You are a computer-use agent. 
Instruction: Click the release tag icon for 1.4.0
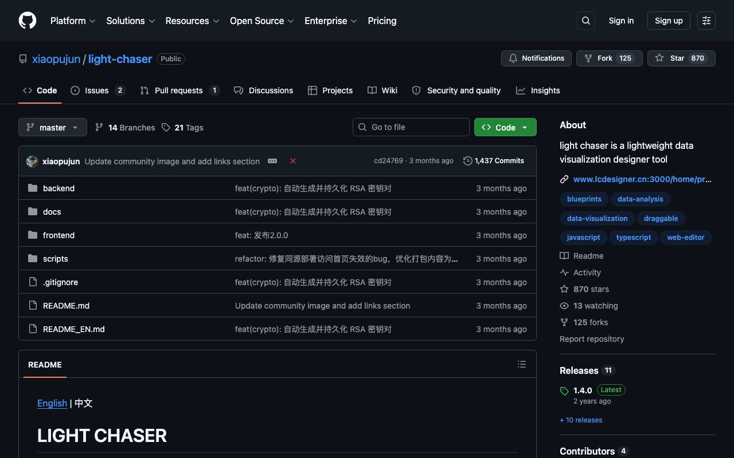(564, 392)
